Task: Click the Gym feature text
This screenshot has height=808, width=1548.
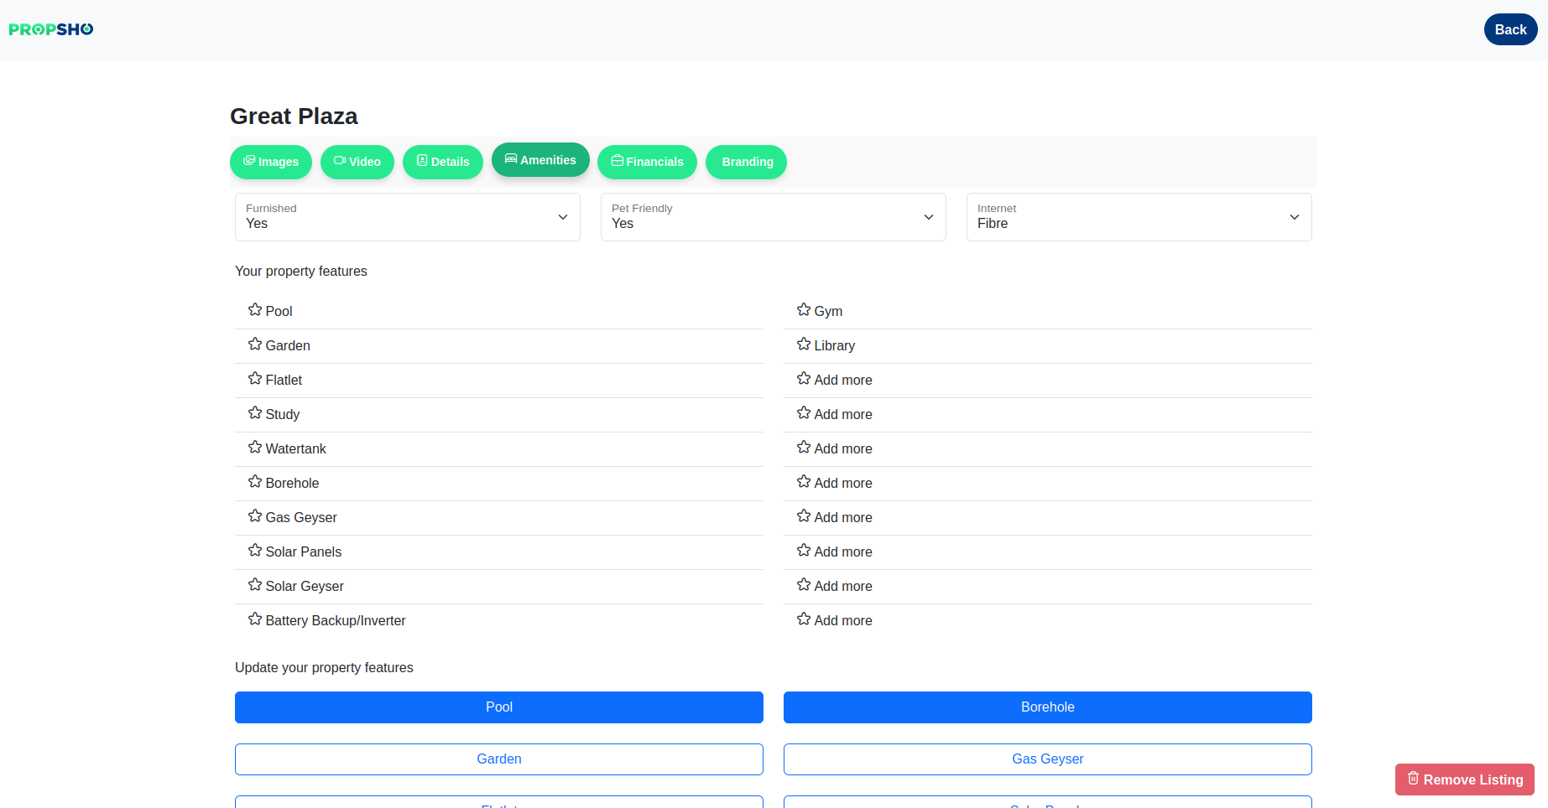Action: click(828, 312)
